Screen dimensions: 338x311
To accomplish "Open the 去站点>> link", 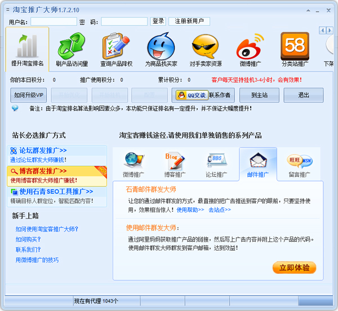I will coord(220,210).
